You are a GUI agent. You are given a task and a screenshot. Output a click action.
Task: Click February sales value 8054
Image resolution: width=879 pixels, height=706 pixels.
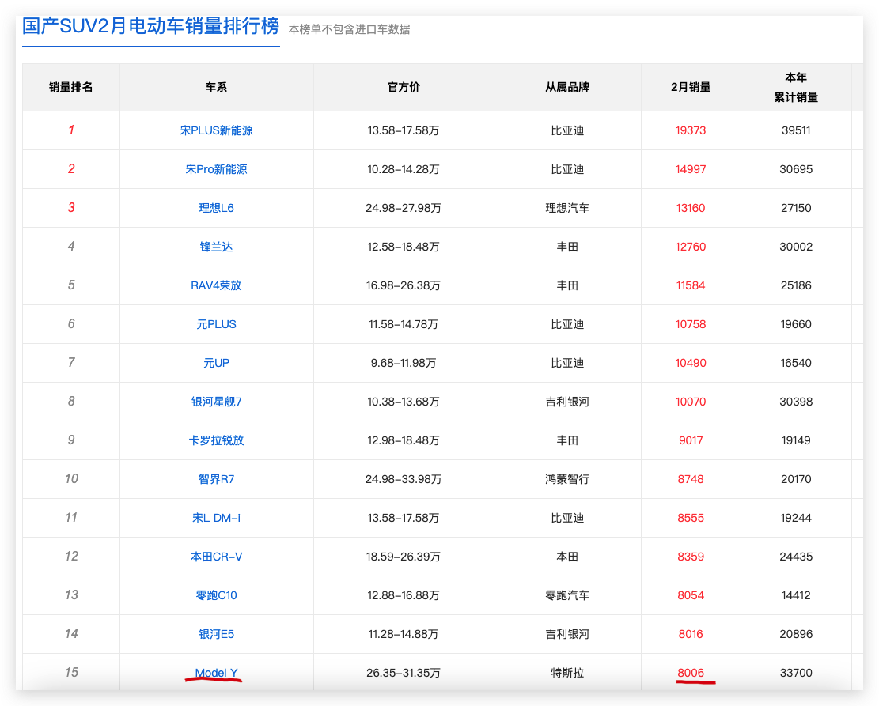tap(690, 595)
